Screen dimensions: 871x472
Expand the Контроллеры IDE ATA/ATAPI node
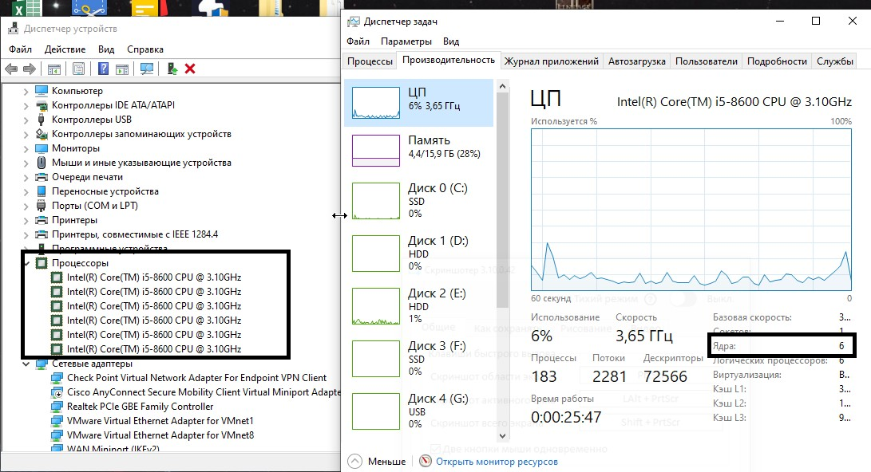pos(26,105)
